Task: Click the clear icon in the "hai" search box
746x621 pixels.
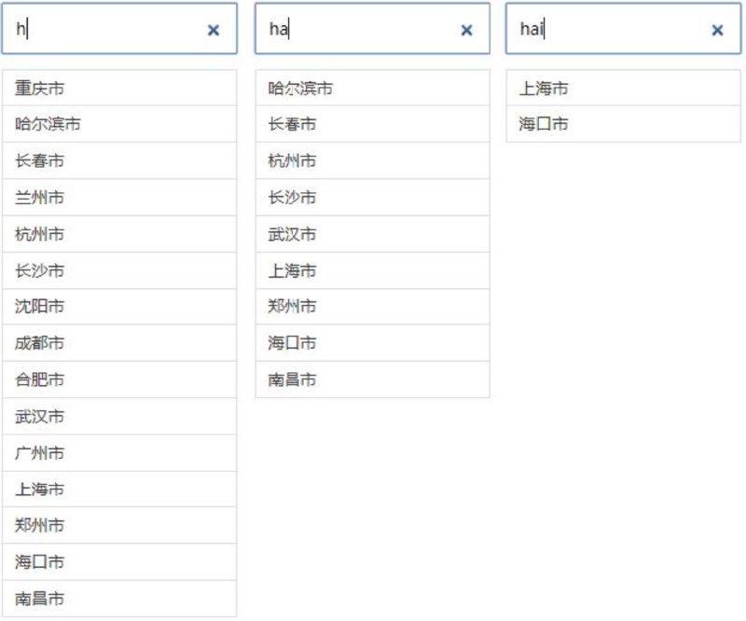Action: pyautogui.click(x=718, y=30)
